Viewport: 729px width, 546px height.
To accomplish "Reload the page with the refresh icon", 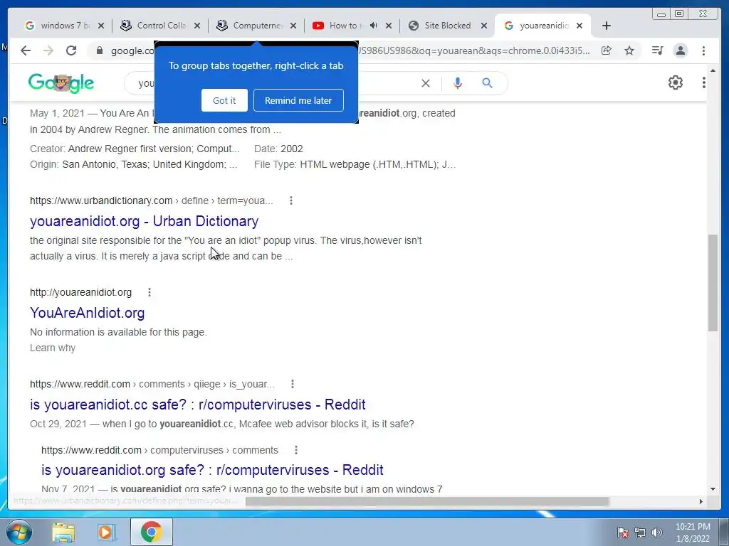I will coord(71,50).
